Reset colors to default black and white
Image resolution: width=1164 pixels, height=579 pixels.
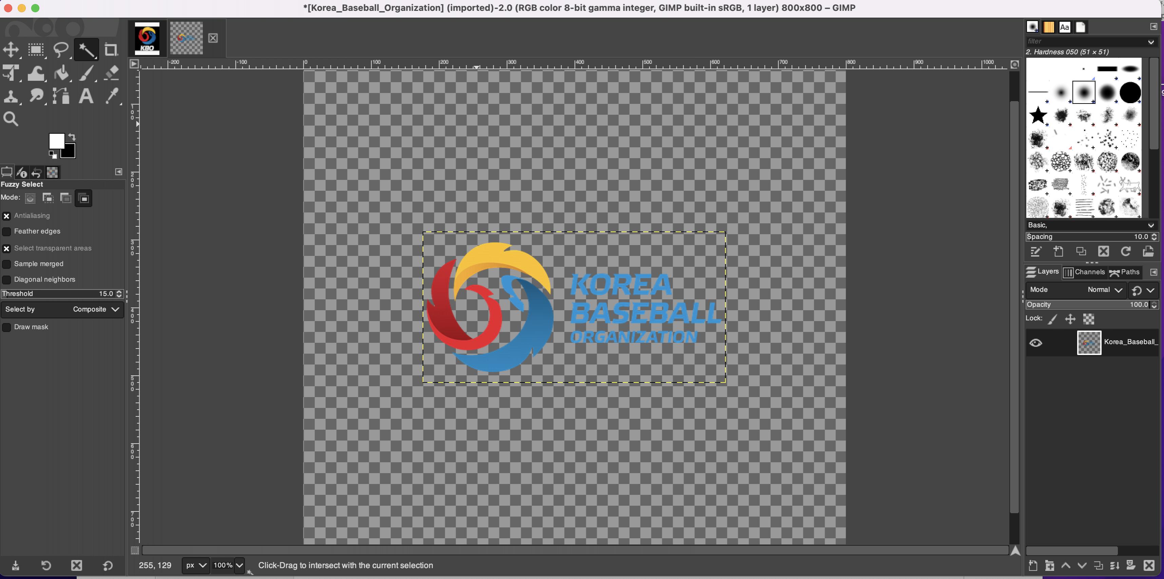pyautogui.click(x=53, y=155)
